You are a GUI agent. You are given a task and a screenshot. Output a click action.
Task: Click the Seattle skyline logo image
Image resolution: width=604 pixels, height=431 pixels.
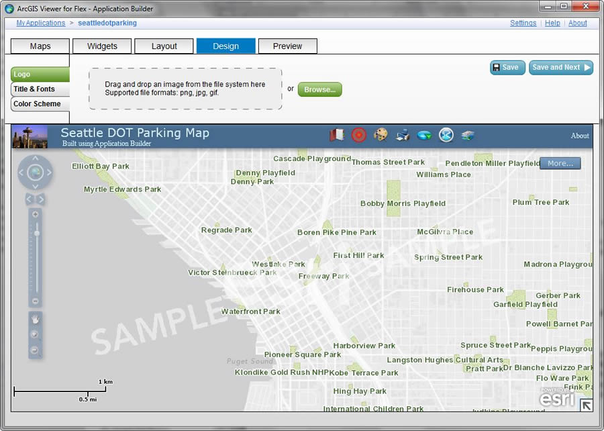30,137
